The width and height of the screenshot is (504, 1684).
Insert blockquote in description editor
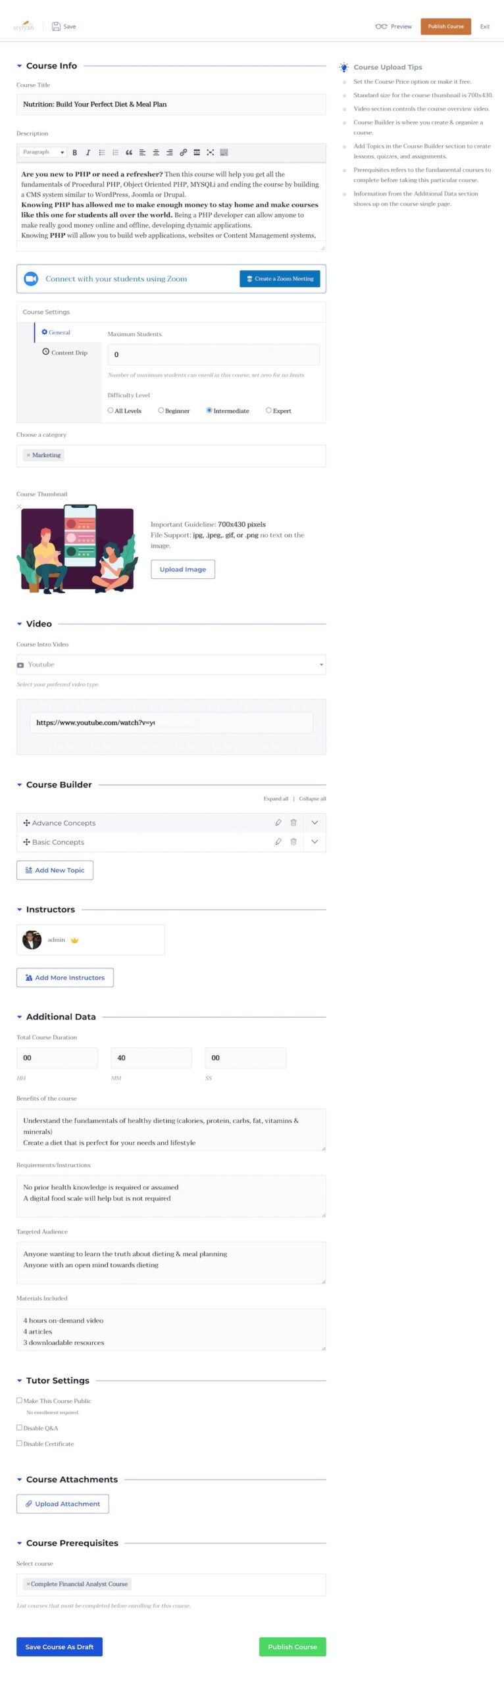pos(129,153)
